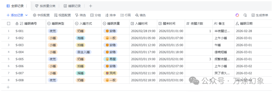Select the S-004 cell
This screenshot has width=273, height=92.
click(x=30, y=52)
